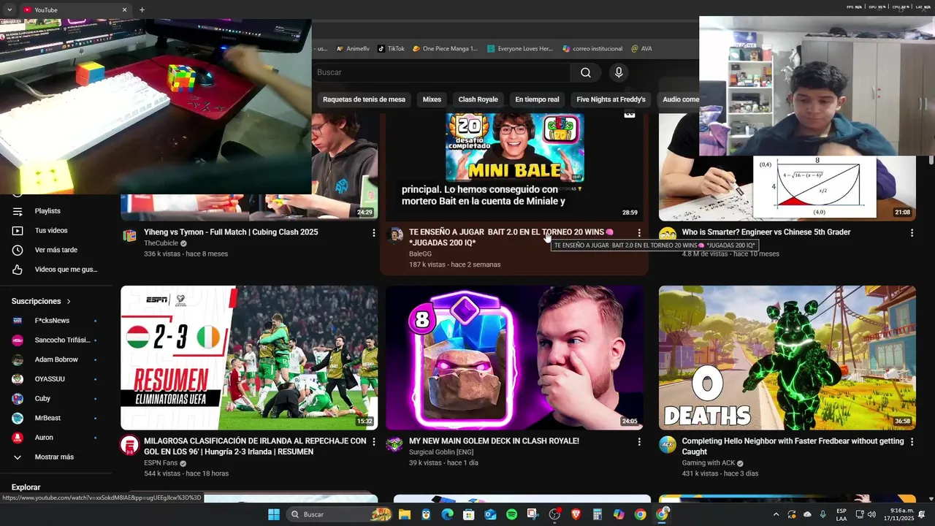Select the Raquetas de tenis de mesa chip
Image resolution: width=935 pixels, height=526 pixels.
[364, 99]
